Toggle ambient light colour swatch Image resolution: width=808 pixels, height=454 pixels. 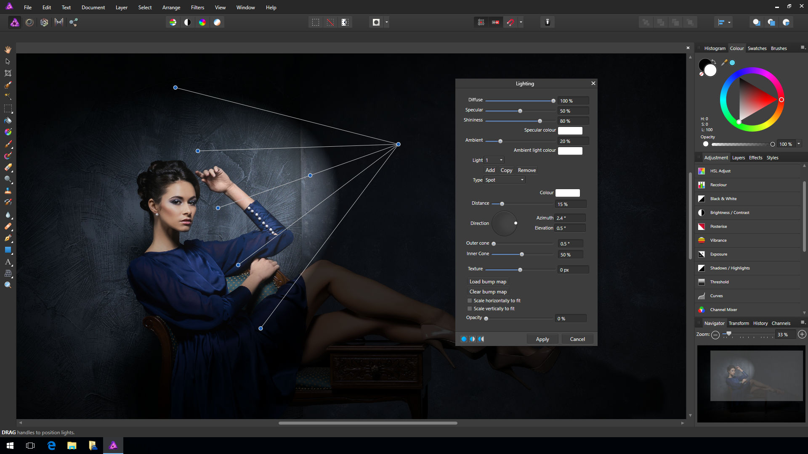pos(569,150)
